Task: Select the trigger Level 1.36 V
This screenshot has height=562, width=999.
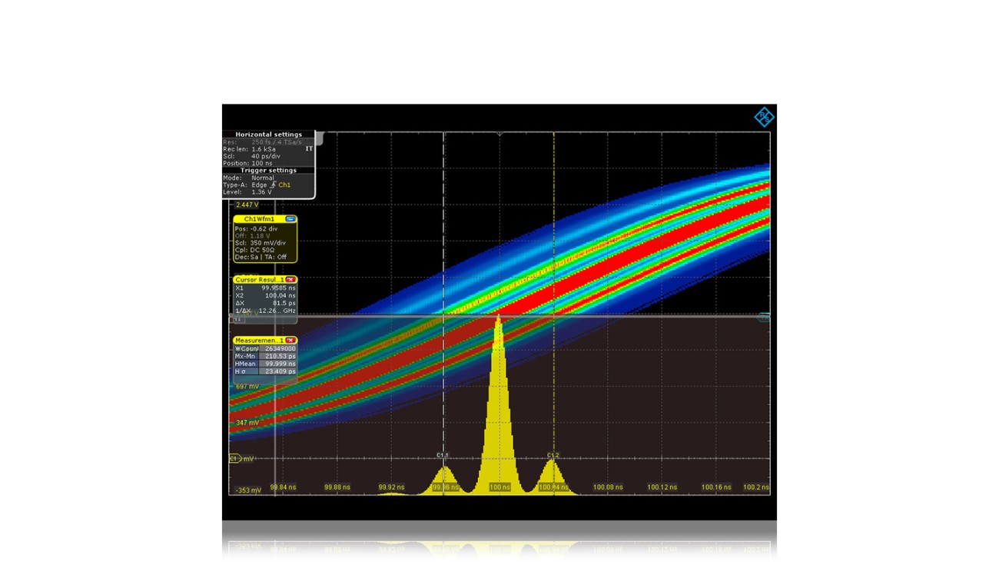Action: 262,192
